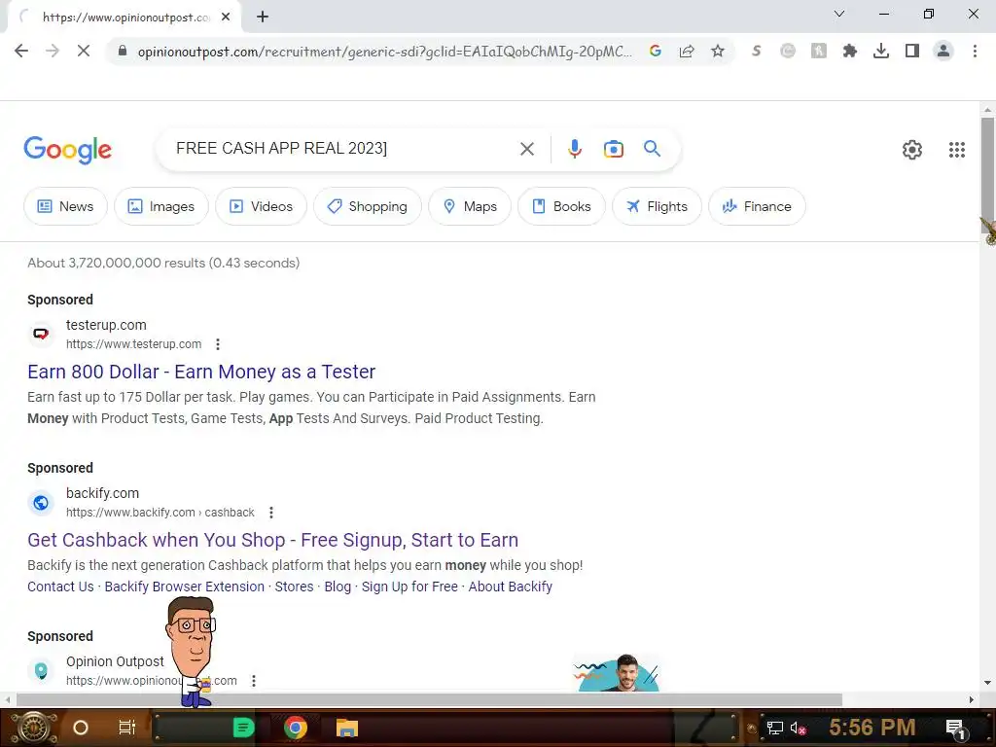Open Backify Browser Extension link
Screen dimensions: 996x747
pyautogui.click(x=184, y=587)
